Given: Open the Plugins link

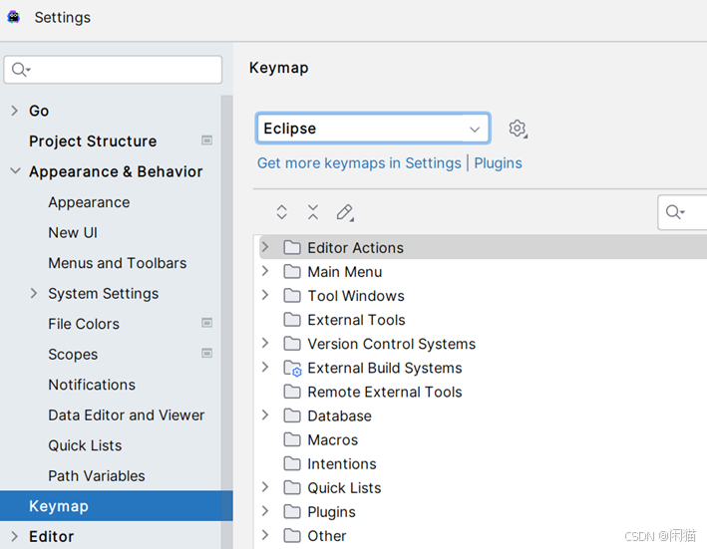Looking at the screenshot, I should click(x=498, y=163).
